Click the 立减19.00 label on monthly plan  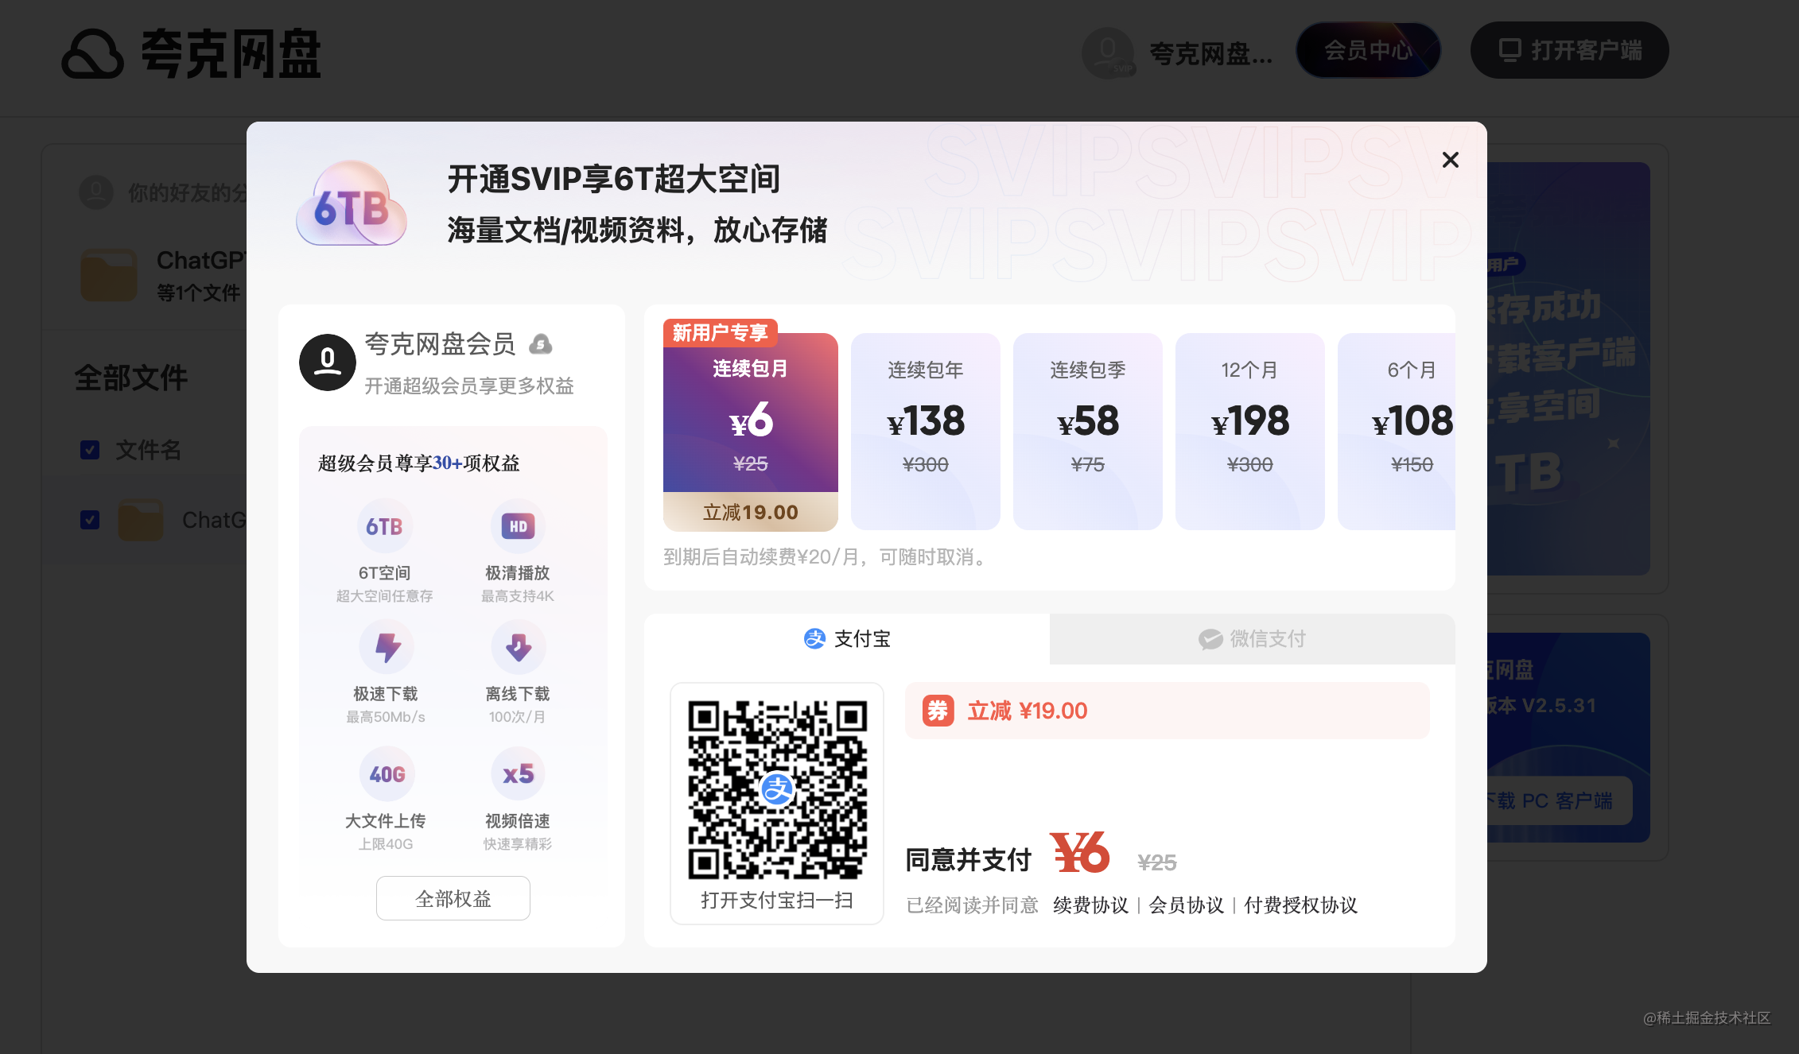(x=750, y=512)
